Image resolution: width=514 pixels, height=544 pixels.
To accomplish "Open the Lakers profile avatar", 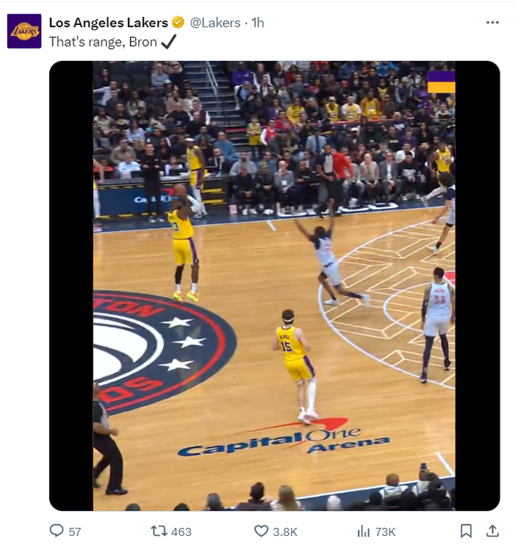I will 24,30.
